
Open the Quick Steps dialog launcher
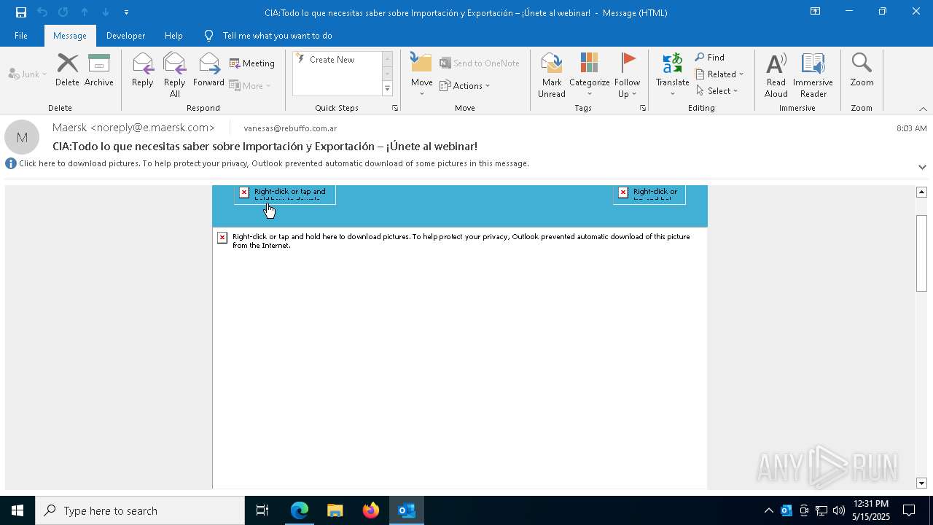click(395, 108)
